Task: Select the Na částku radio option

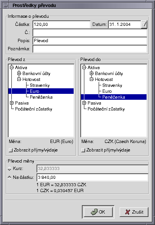Action: click(x=10, y=177)
